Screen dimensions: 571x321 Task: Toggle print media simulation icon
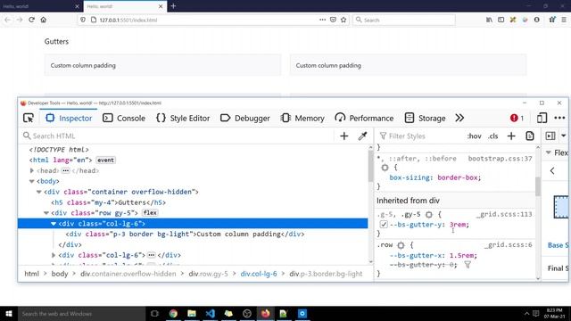pyautogui.click(x=530, y=136)
